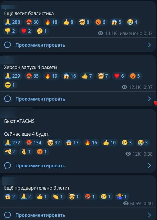Click the shrugging person reaction with 1
This screenshot has height=220, width=157.
tap(122, 197)
